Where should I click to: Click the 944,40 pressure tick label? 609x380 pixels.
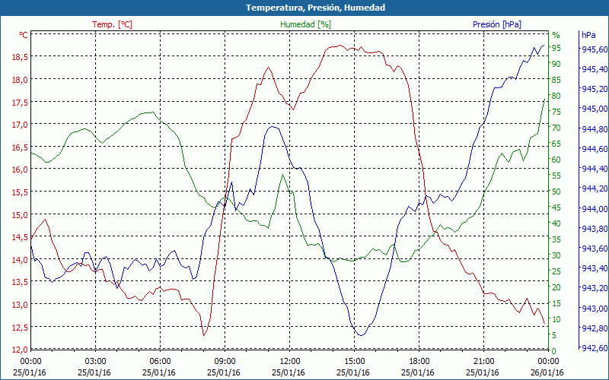click(x=595, y=169)
